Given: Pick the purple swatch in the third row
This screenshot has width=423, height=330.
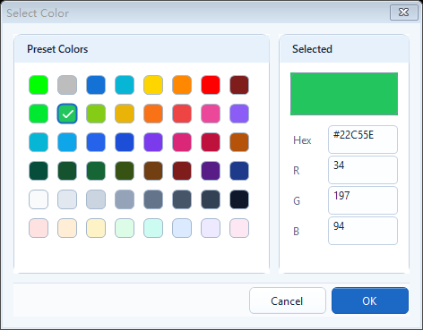Looking at the screenshot, I should click(x=153, y=142).
